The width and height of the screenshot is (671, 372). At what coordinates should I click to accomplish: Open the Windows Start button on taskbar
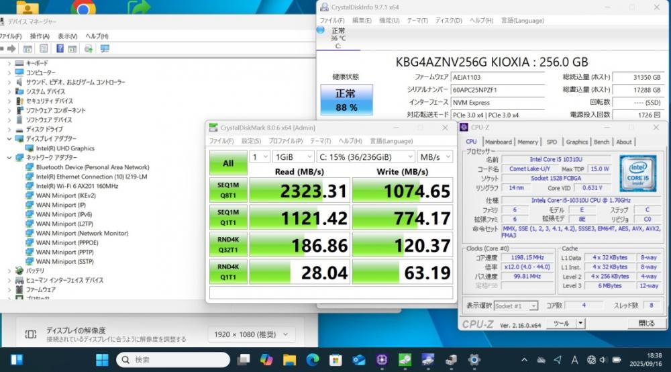(x=102, y=360)
